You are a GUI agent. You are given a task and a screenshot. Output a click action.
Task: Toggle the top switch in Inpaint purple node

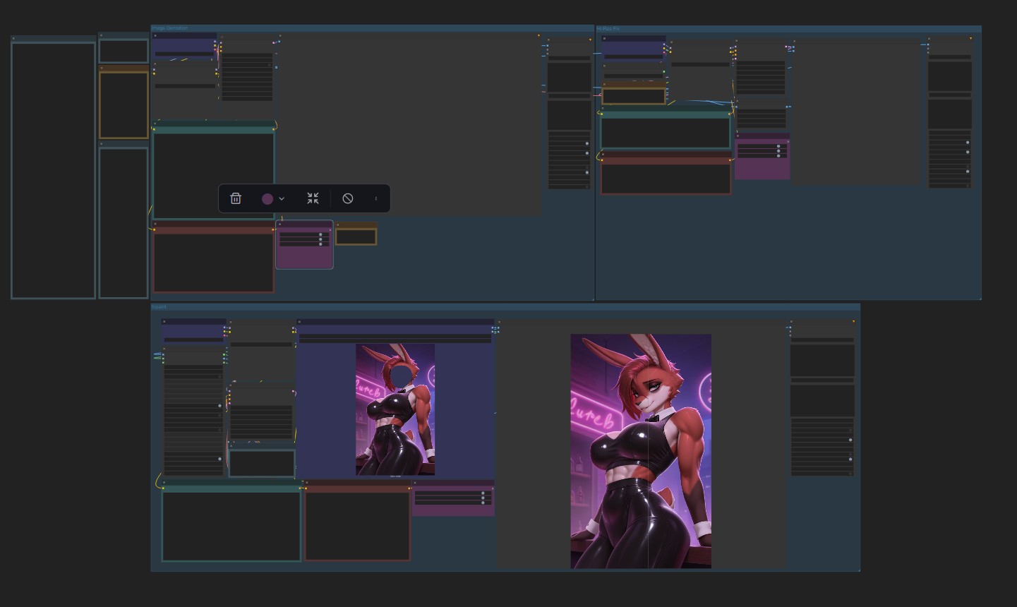(x=483, y=493)
